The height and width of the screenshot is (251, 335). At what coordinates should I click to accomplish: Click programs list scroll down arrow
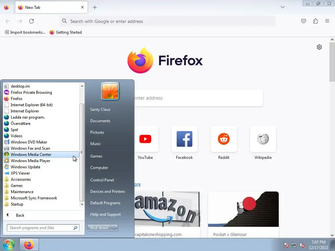(82, 204)
